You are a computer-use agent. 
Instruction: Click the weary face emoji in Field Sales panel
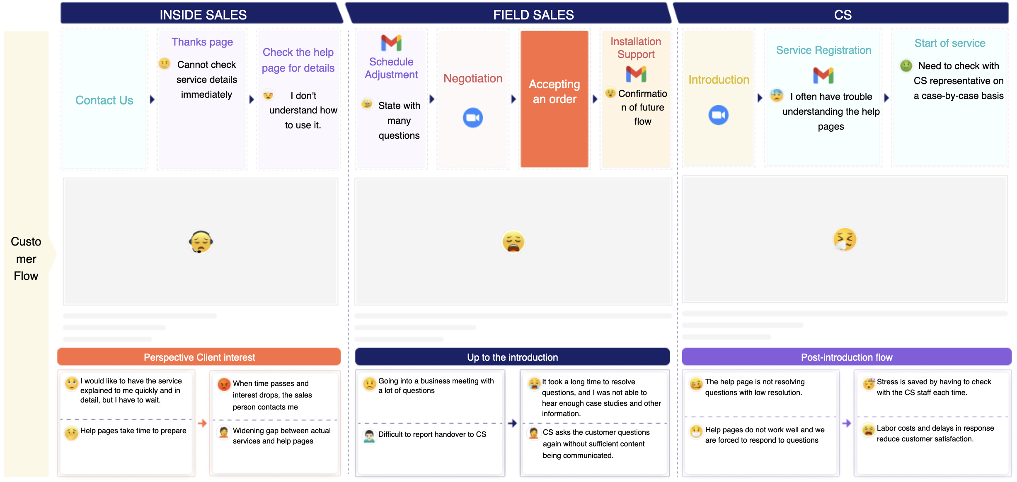[513, 241]
